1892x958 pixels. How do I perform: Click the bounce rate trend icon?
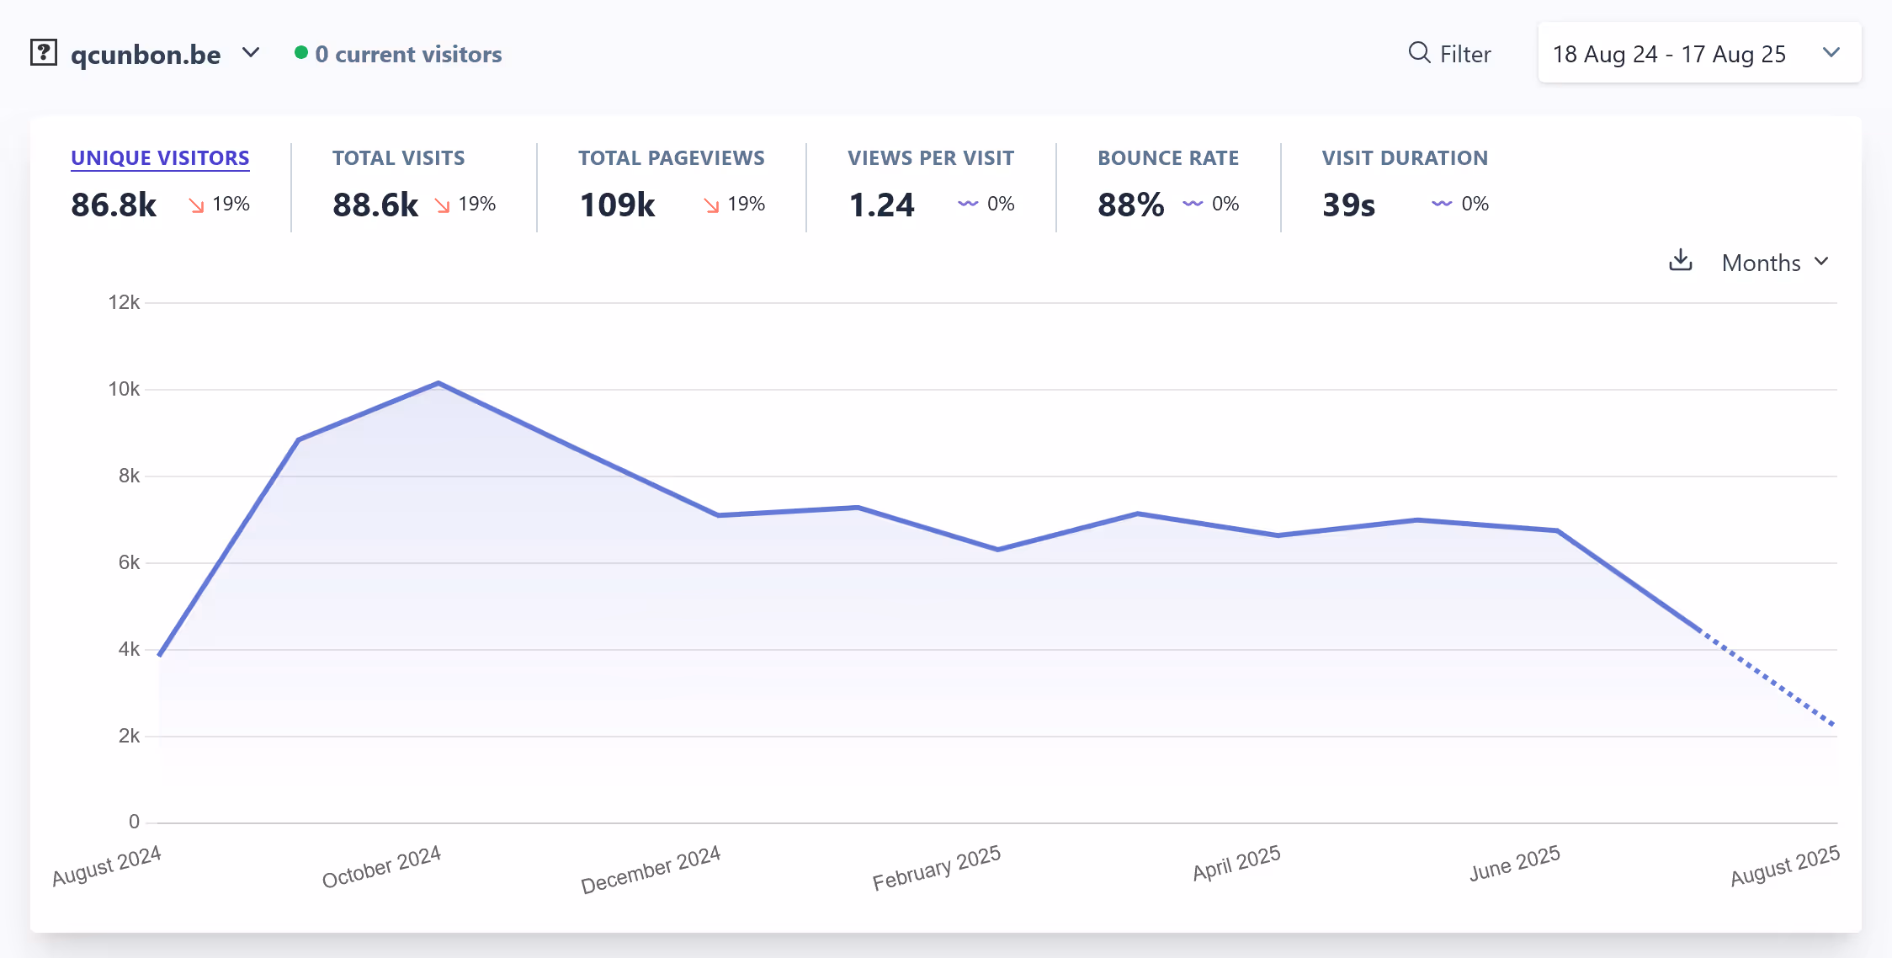[x=1192, y=204]
